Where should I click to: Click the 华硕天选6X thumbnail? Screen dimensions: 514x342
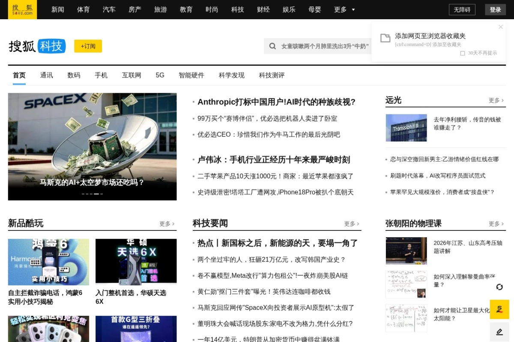pos(136,262)
